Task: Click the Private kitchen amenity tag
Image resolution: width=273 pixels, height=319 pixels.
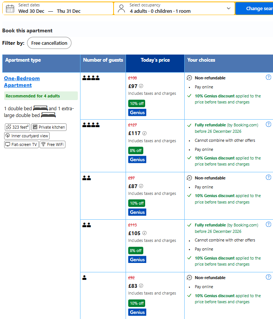Action: click(49, 127)
